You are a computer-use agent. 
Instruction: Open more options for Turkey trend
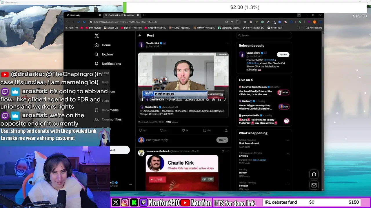pyautogui.click(x=288, y=170)
